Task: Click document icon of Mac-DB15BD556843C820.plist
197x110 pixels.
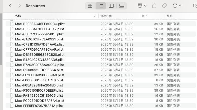Action: click(12, 55)
